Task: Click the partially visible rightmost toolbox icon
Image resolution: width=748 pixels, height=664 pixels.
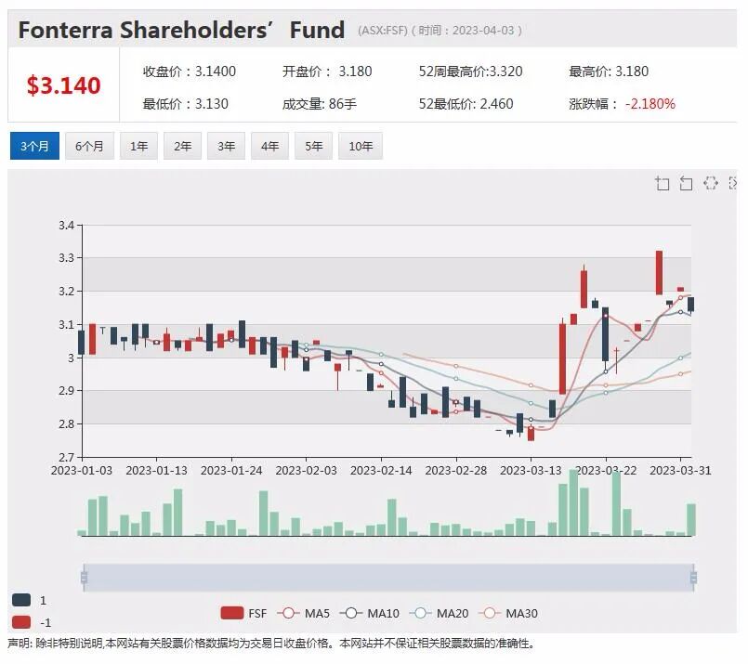Action: click(x=733, y=183)
